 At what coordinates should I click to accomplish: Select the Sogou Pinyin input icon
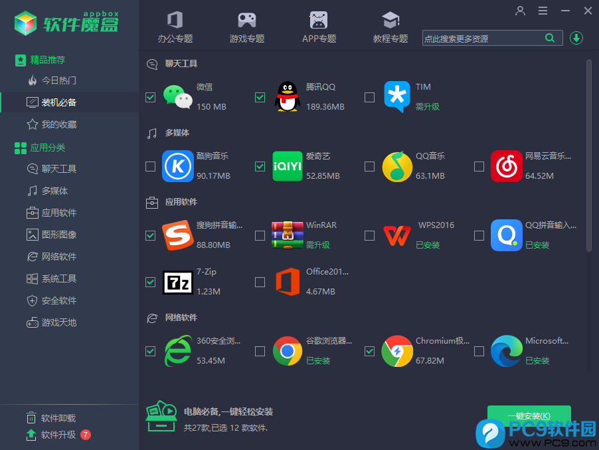click(177, 235)
